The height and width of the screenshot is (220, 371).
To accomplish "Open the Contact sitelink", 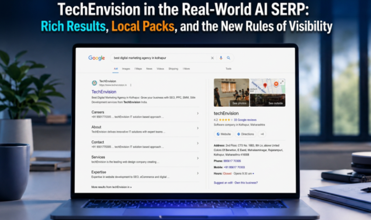I will point(98,142).
